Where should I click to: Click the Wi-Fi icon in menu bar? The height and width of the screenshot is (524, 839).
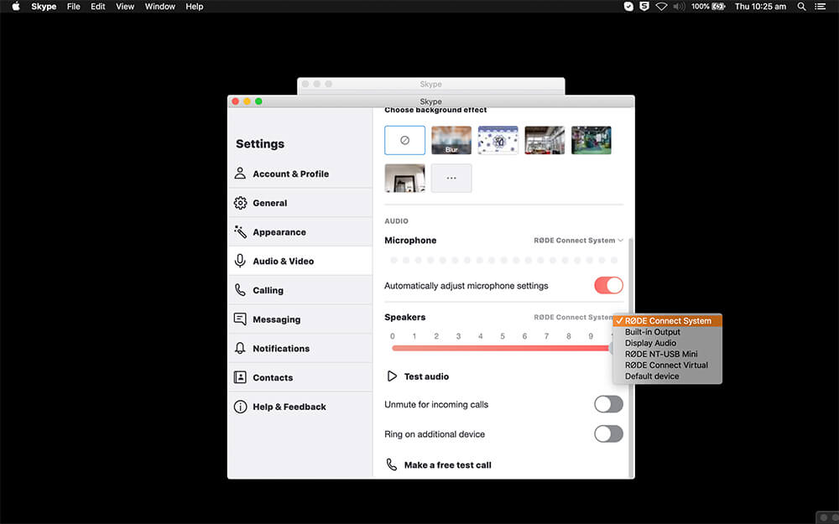pyautogui.click(x=662, y=7)
